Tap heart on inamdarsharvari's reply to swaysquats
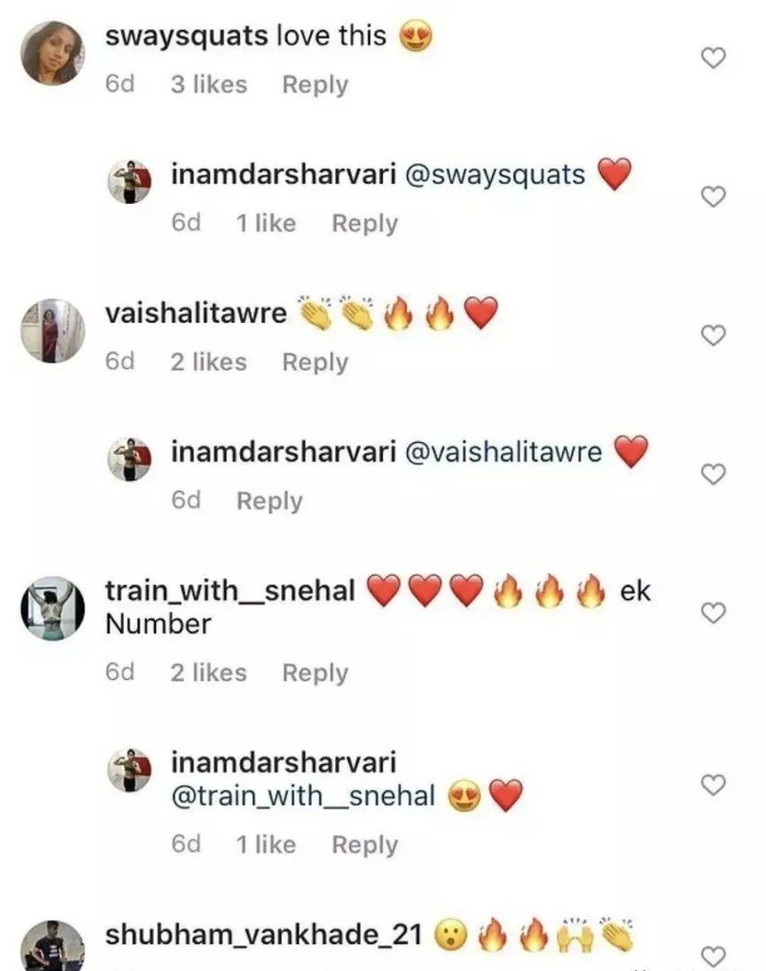 pyautogui.click(x=713, y=196)
